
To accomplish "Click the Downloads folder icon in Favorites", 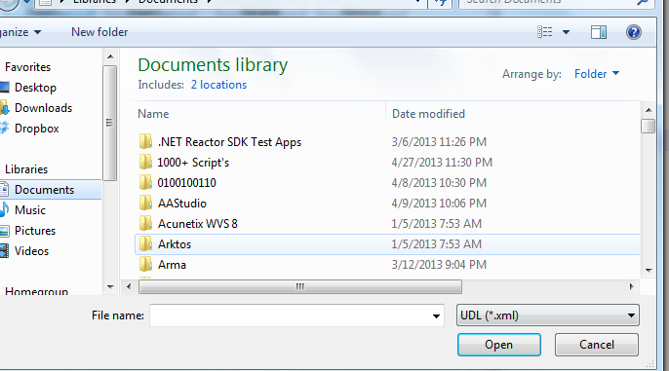I will [4, 108].
